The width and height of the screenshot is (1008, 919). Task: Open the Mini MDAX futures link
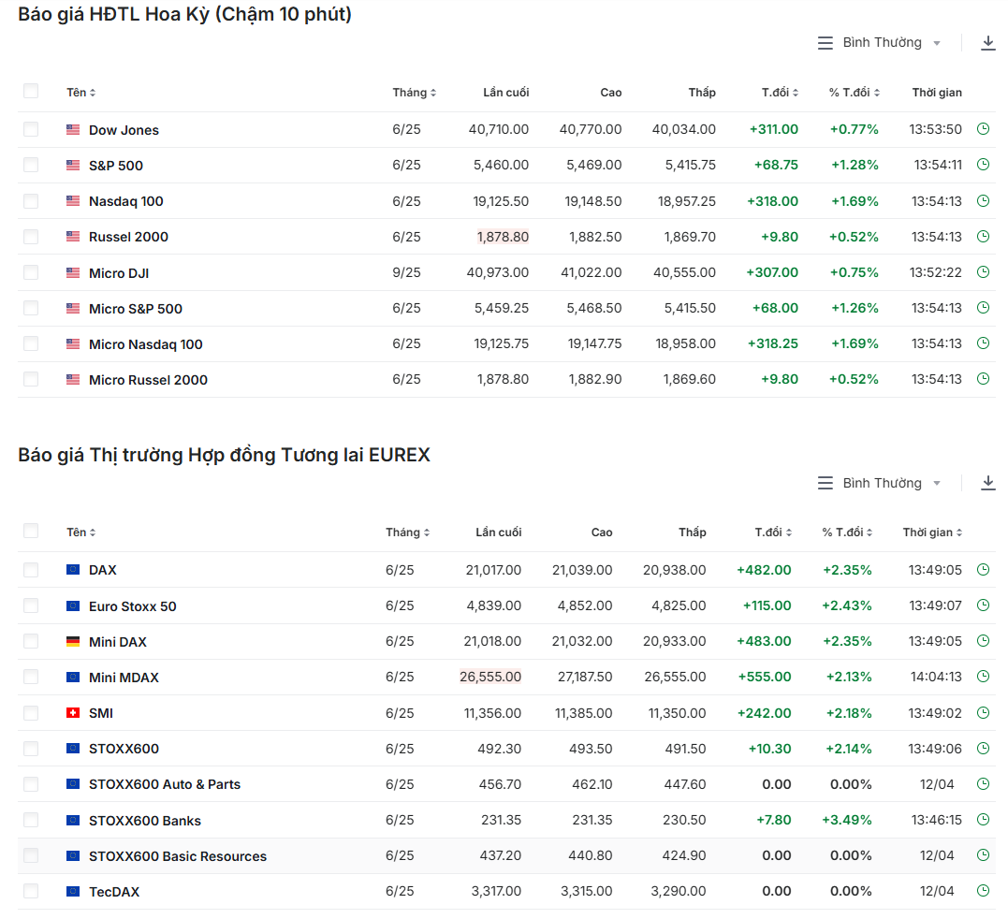pos(124,678)
